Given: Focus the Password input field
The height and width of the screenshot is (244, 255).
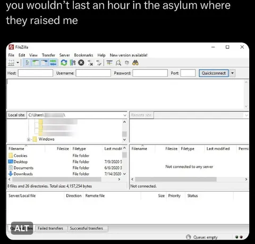Looking at the screenshot, I should click(150, 73).
